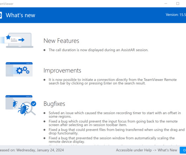This screenshot has width=186, height=155.
Task: Click the Version number in the header
Action: click(176, 15)
